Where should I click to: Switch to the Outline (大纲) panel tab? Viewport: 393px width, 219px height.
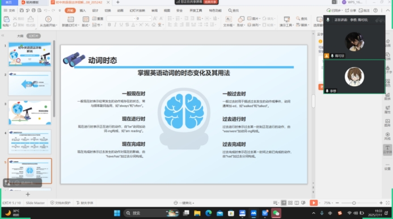(x=20, y=36)
